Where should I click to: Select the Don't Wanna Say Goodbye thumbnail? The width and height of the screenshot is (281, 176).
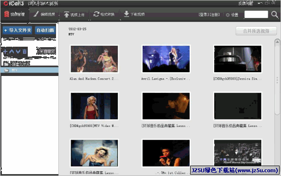pyautogui.click(x=238, y=153)
